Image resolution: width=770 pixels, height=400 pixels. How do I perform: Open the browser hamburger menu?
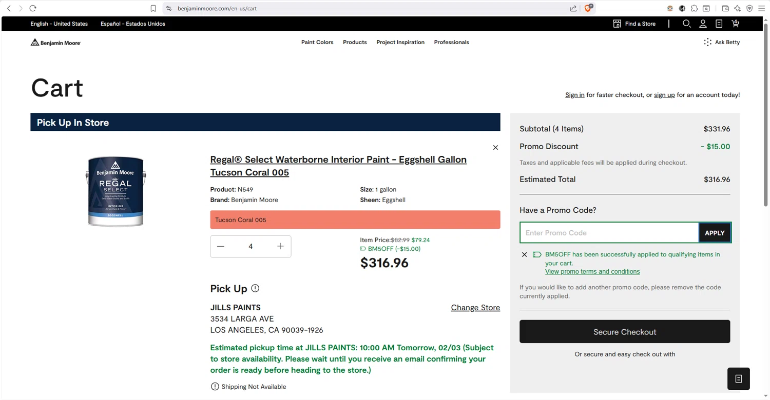click(x=762, y=8)
